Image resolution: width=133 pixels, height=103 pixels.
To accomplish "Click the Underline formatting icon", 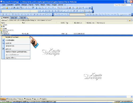I will (46, 11).
